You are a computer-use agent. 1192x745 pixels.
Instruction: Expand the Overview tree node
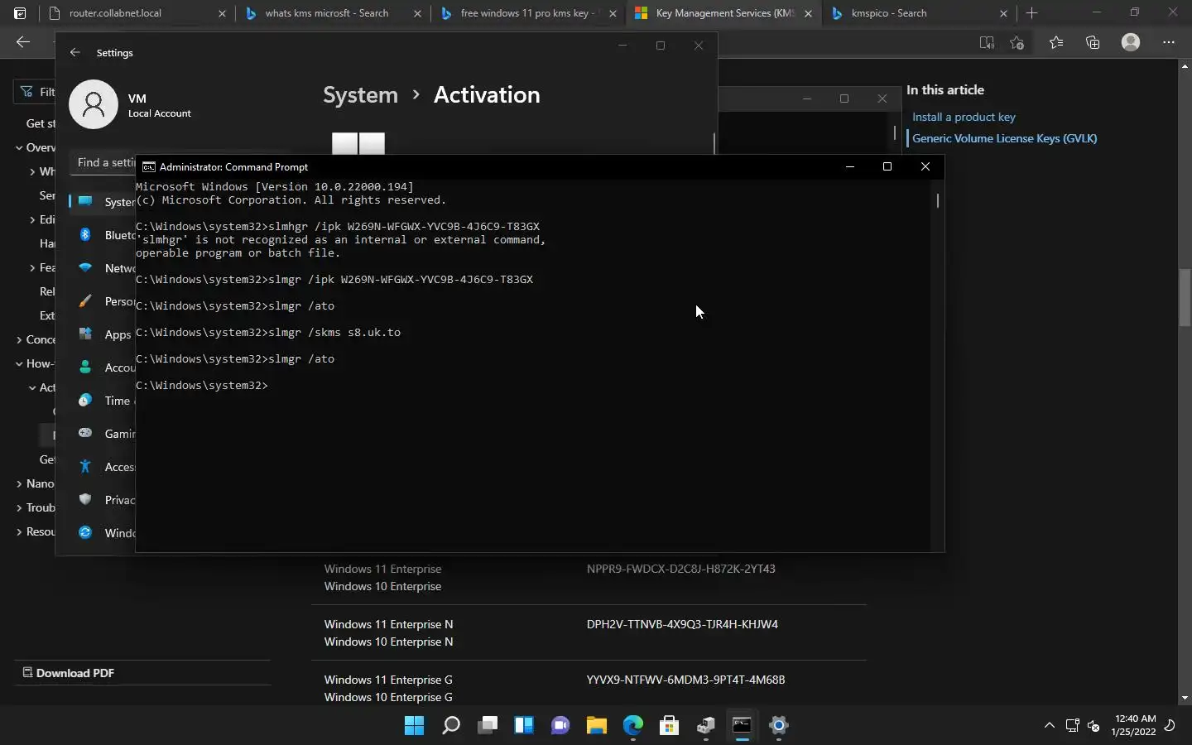click(19, 147)
